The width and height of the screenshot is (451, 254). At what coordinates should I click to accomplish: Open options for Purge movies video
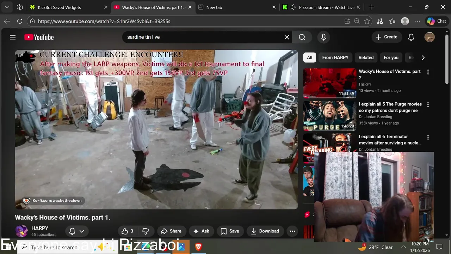[x=428, y=105]
